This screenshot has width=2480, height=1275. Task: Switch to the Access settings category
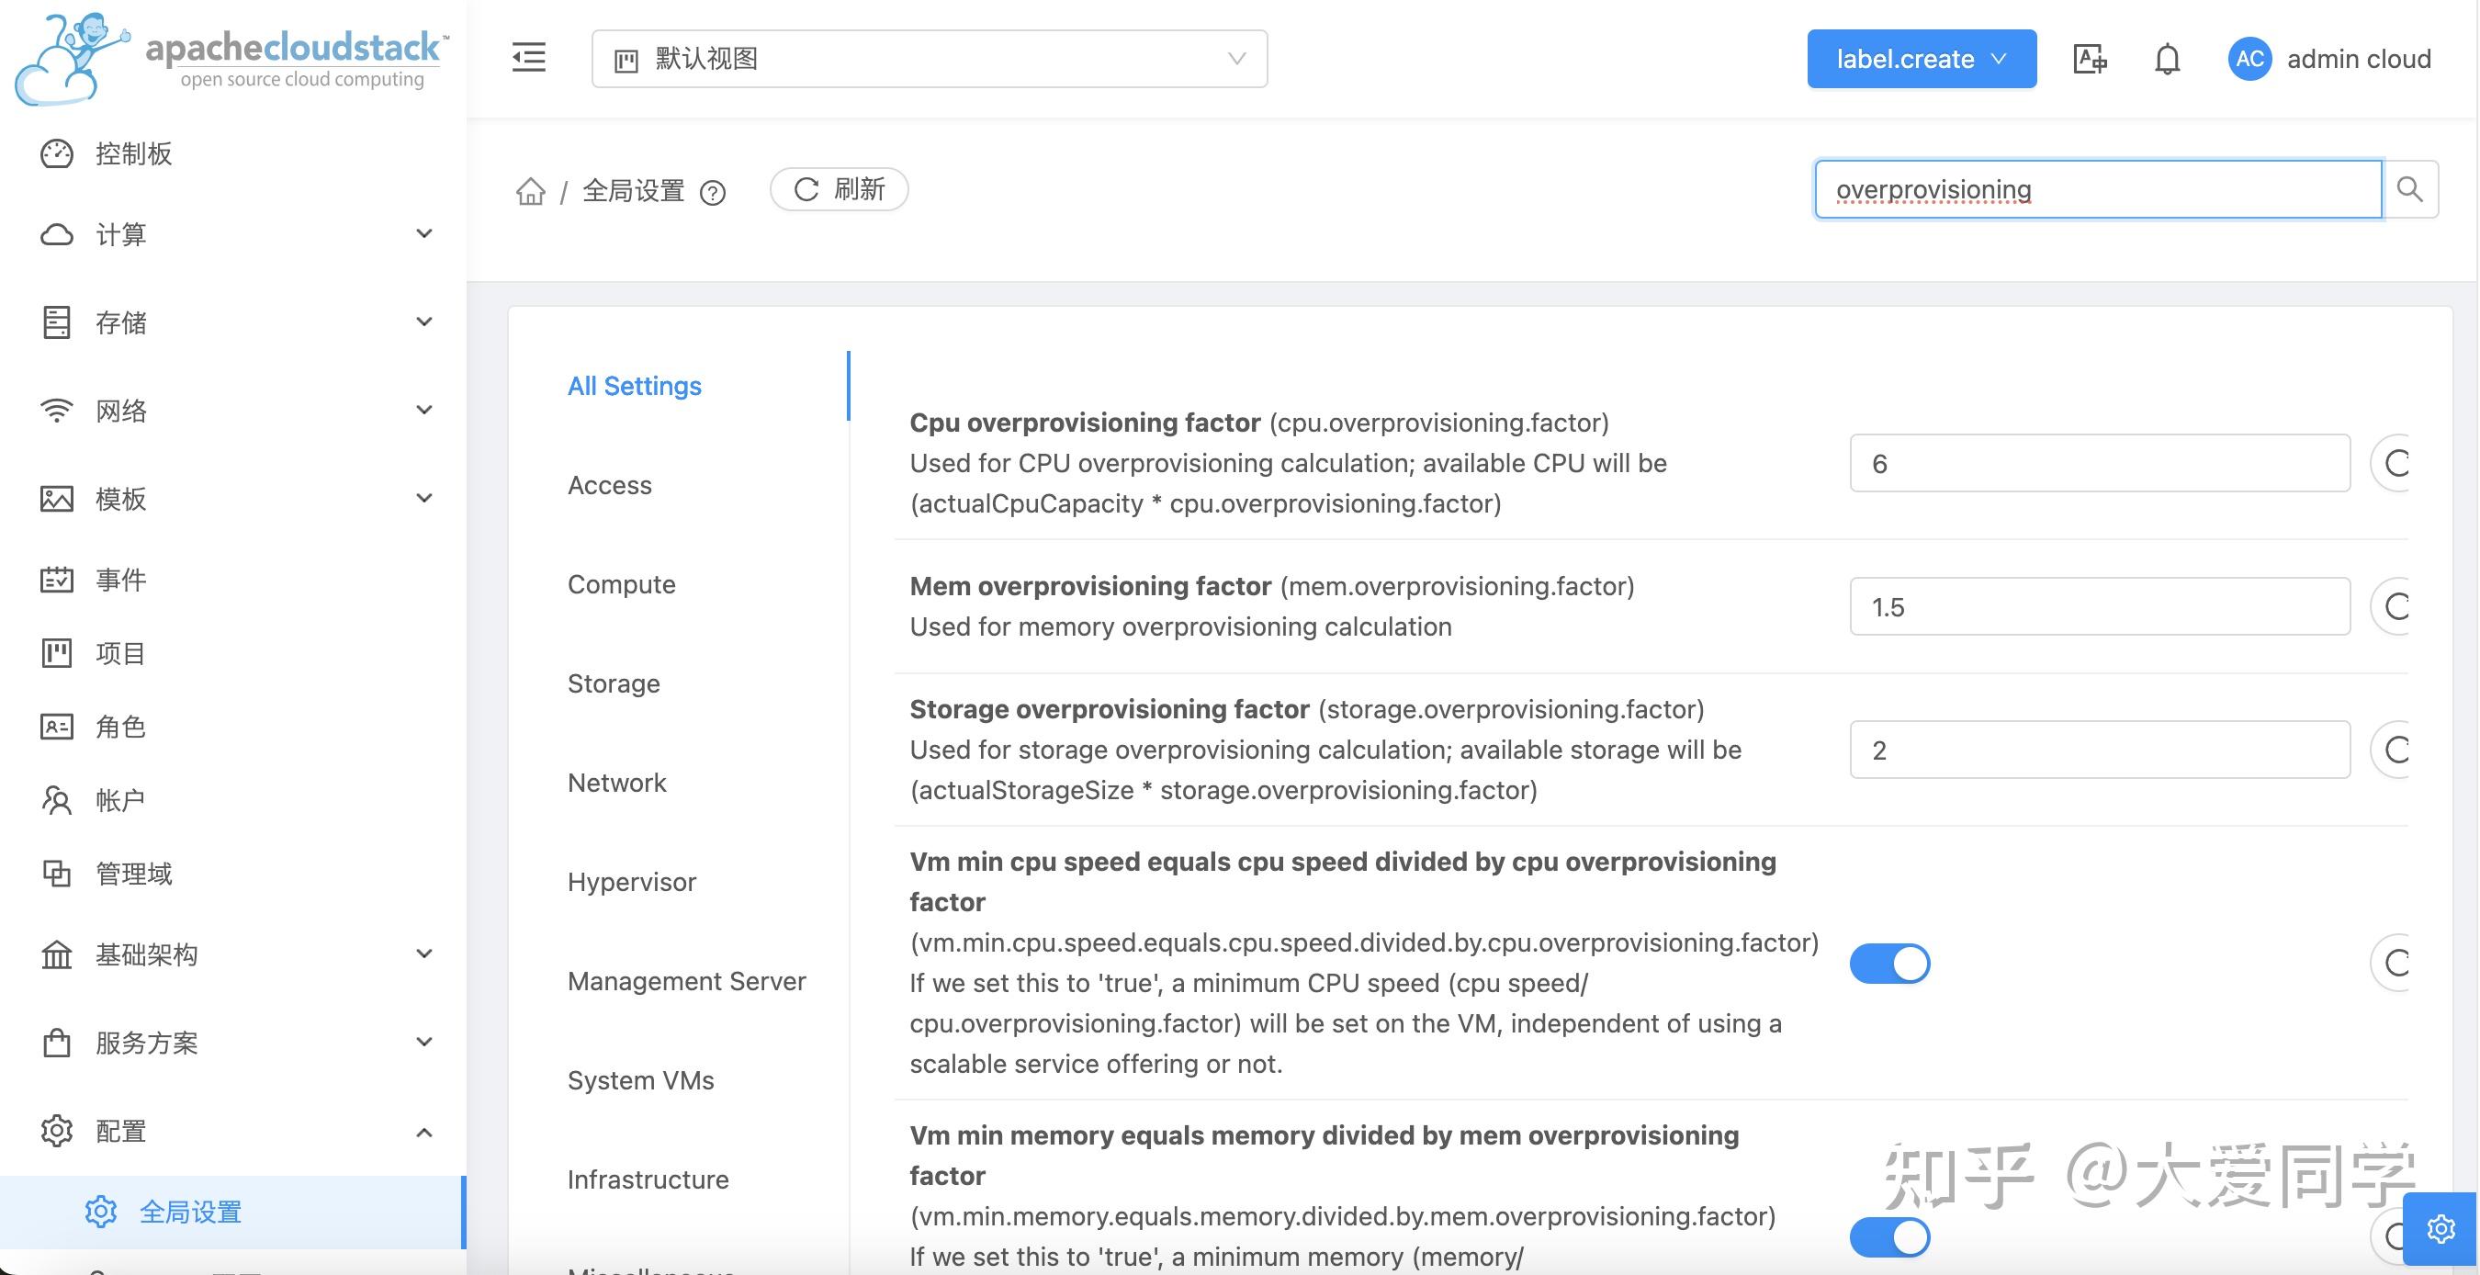tap(609, 484)
